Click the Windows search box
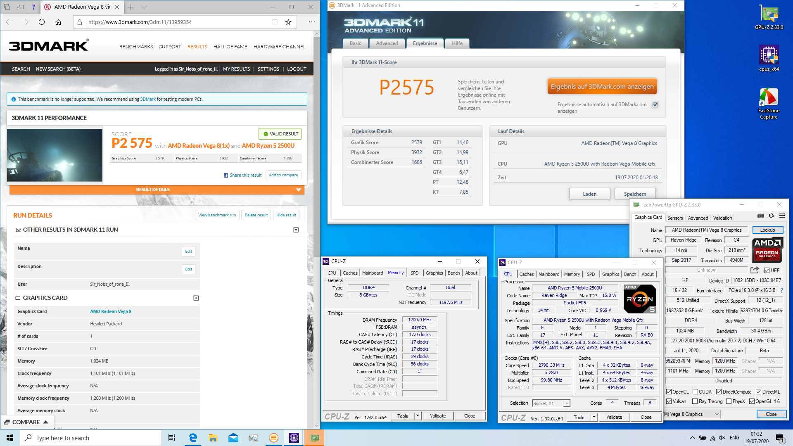This screenshot has width=793, height=446. [x=91, y=438]
